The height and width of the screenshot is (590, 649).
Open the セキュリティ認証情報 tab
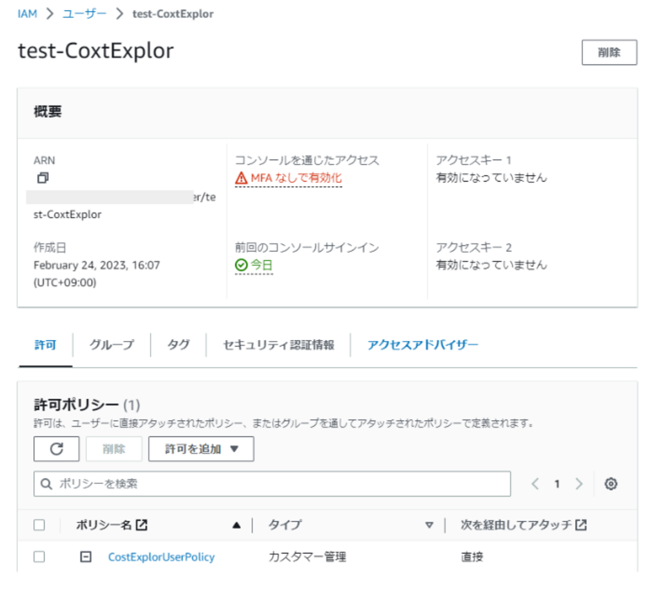[x=278, y=345]
